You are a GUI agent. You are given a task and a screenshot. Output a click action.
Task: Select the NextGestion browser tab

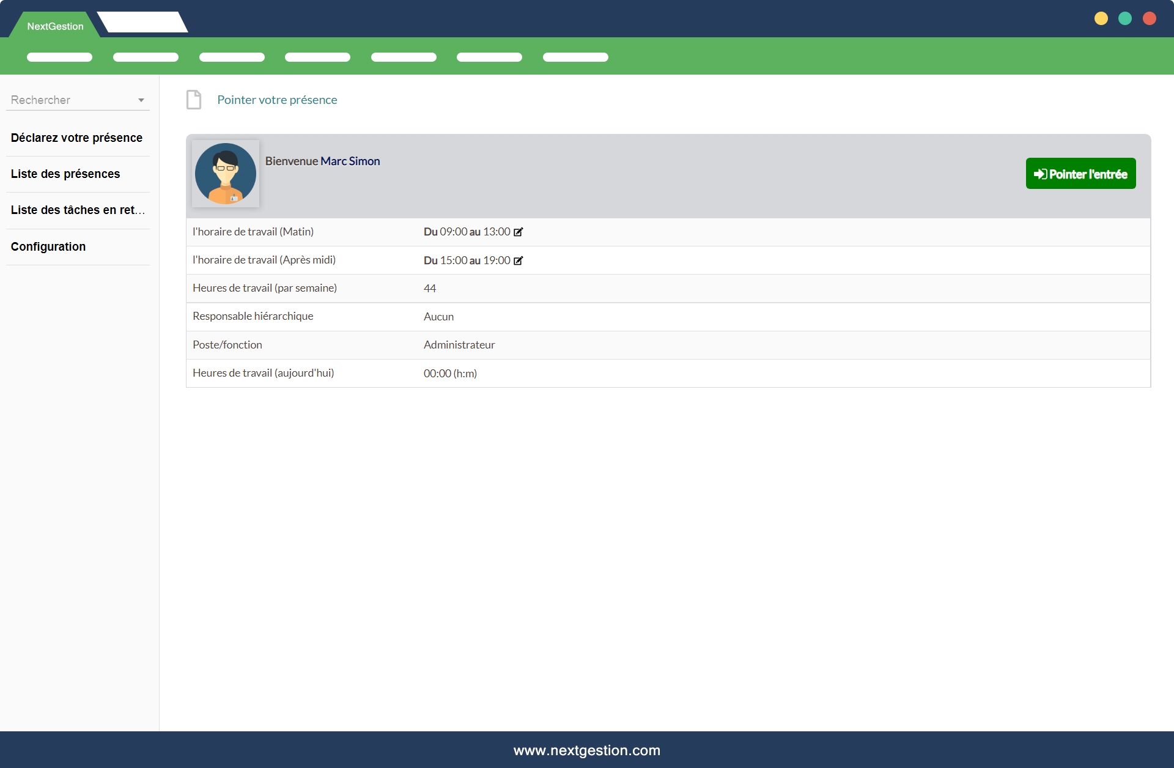(55, 26)
